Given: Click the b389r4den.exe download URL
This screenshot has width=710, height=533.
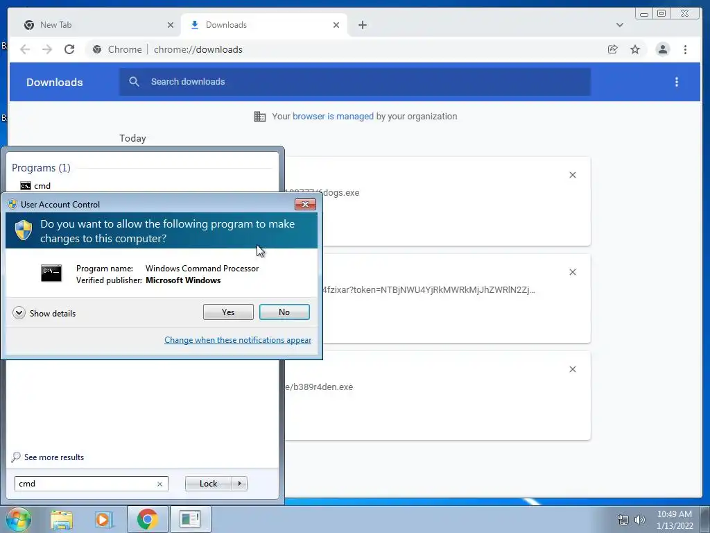Looking at the screenshot, I should coord(318,387).
